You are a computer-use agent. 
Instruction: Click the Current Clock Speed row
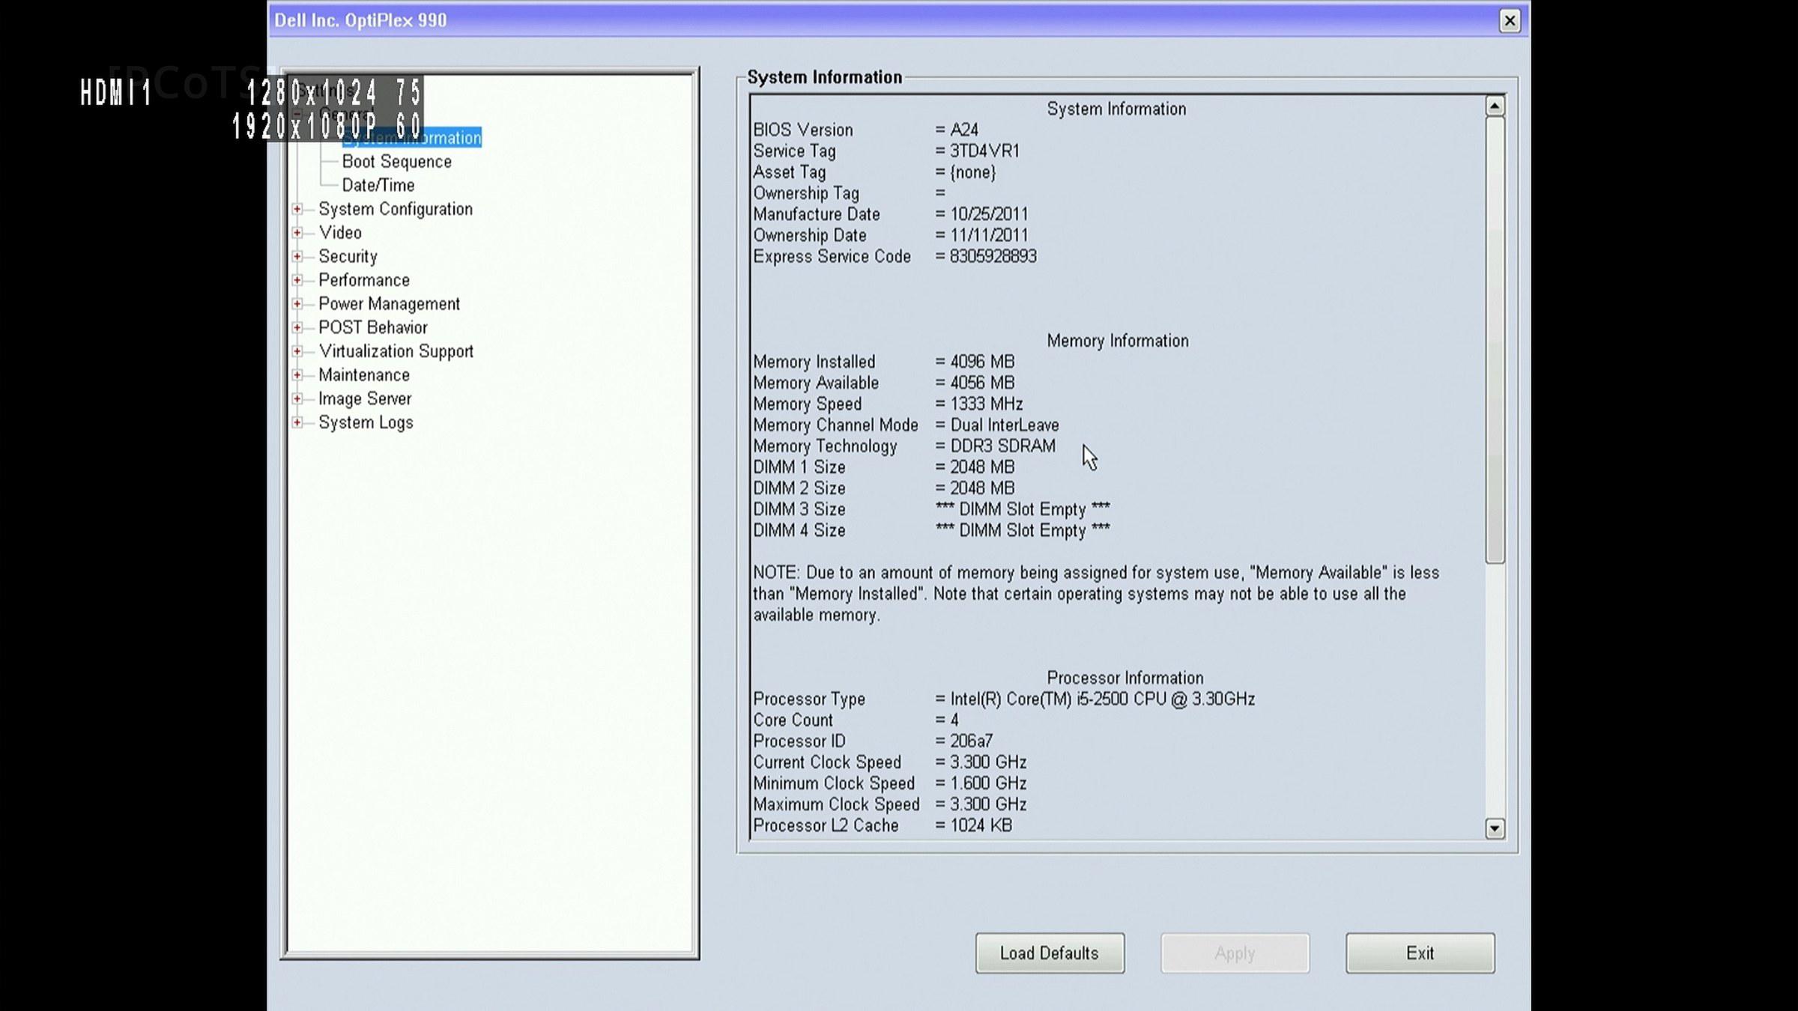[x=890, y=762]
